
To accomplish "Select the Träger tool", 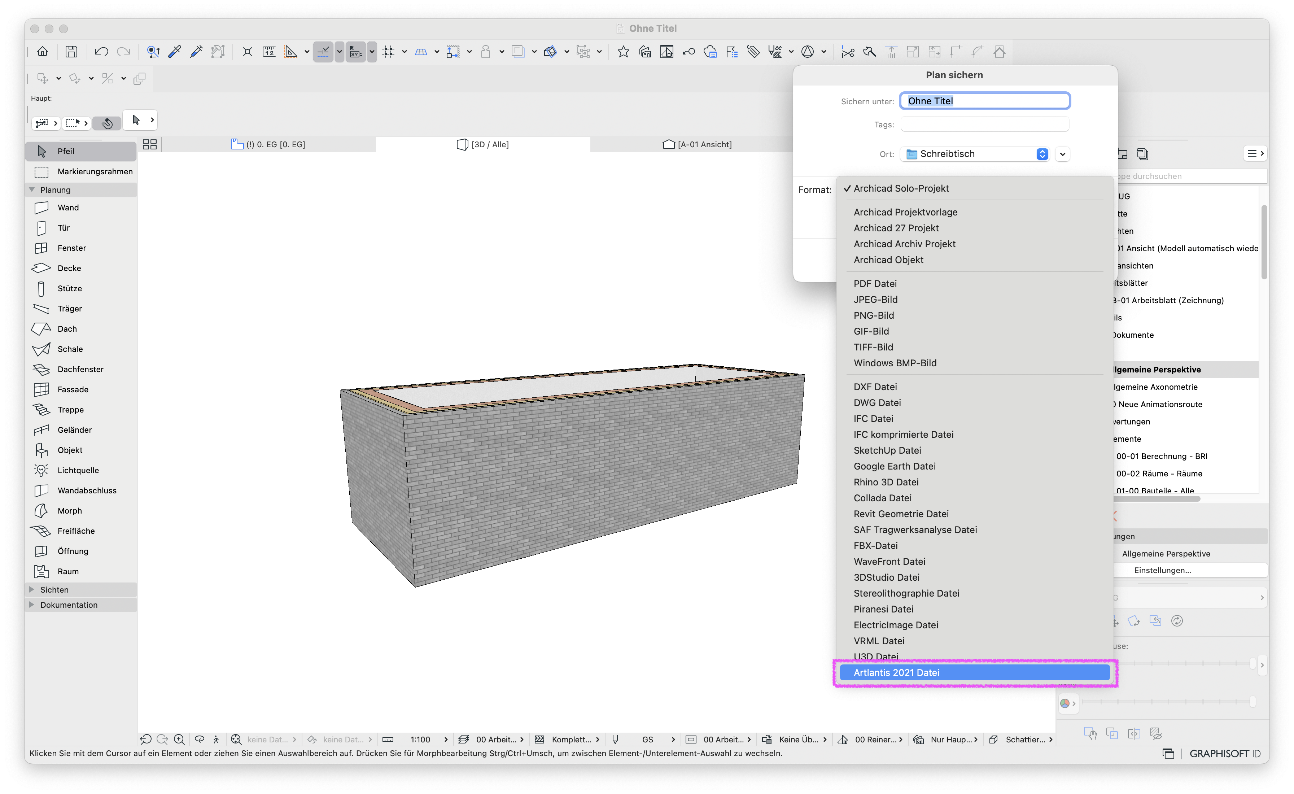I will [x=82, y=308].
